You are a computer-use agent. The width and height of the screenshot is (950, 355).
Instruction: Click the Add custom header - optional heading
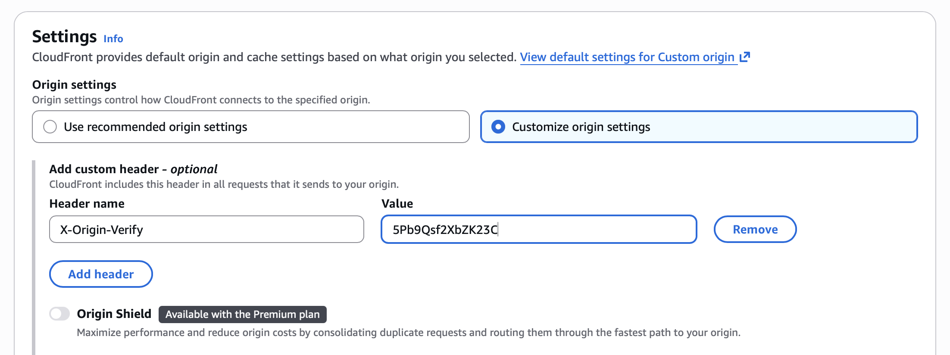133,169
